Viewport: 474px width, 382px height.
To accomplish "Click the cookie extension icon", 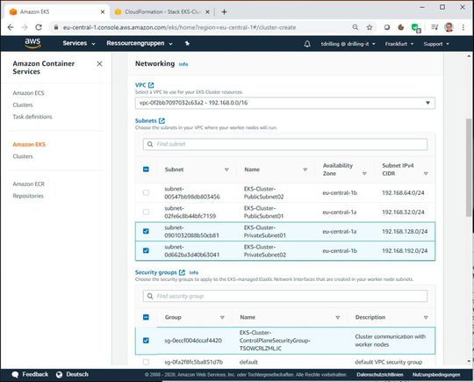I will [401, 27].
